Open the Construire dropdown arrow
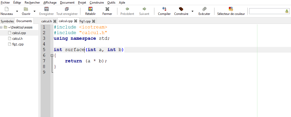 click(x=192, y=11)
